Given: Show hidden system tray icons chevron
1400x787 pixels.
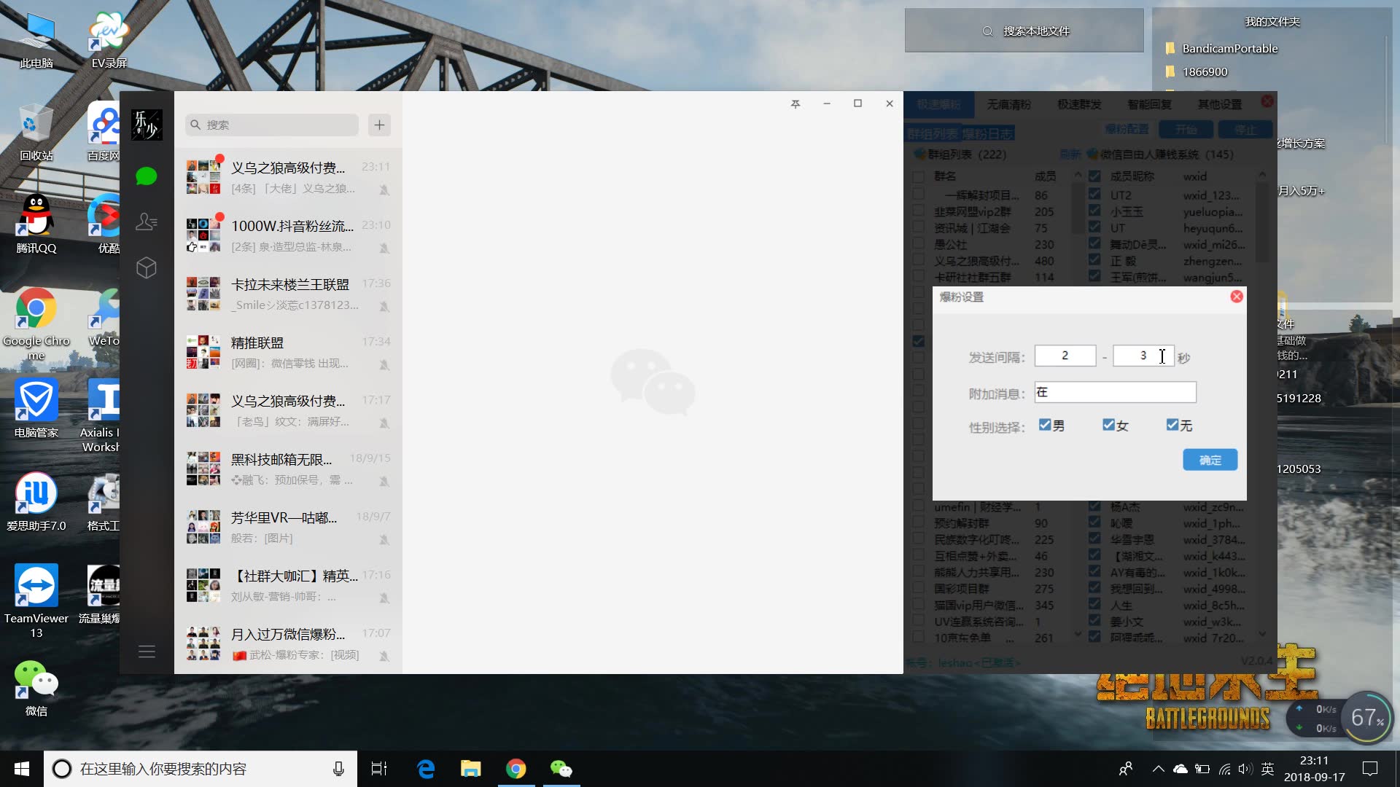Looking at the screenshot, I should click(x=1158, y=769).
